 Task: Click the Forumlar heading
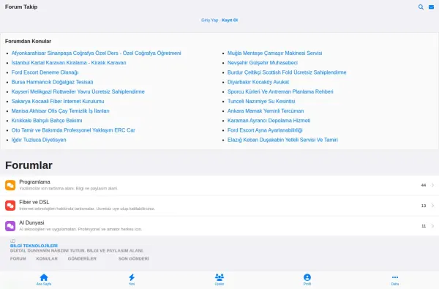click(x=29, y=165)
